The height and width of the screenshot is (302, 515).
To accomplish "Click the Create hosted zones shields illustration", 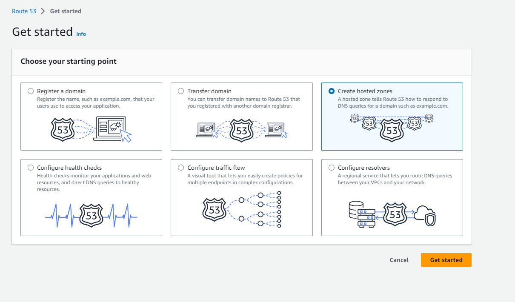I will click(x=392, y=128).
